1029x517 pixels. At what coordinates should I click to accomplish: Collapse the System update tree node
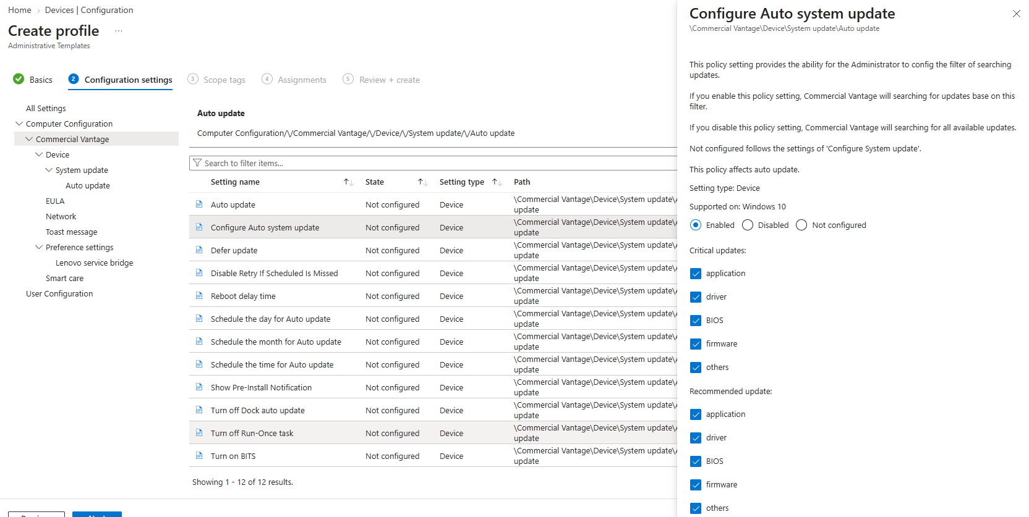(x=49, y=170)
